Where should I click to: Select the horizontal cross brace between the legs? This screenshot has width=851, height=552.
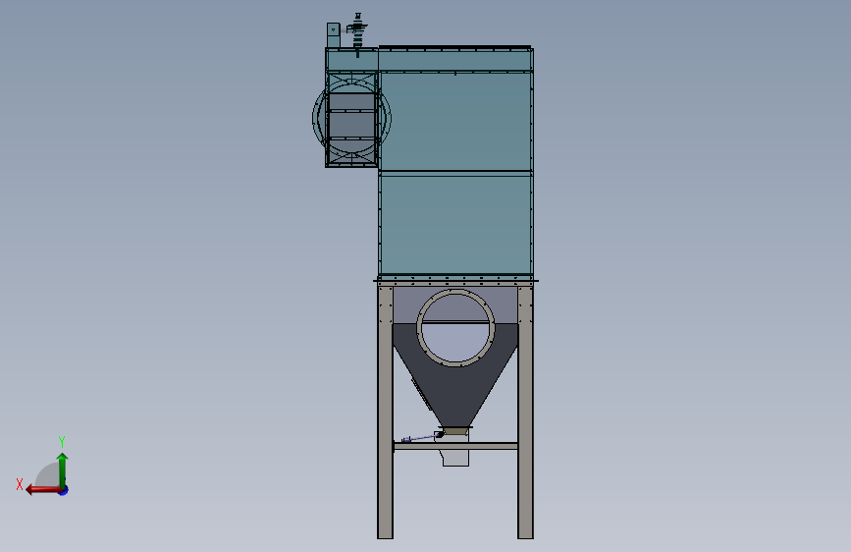[455, 446]
